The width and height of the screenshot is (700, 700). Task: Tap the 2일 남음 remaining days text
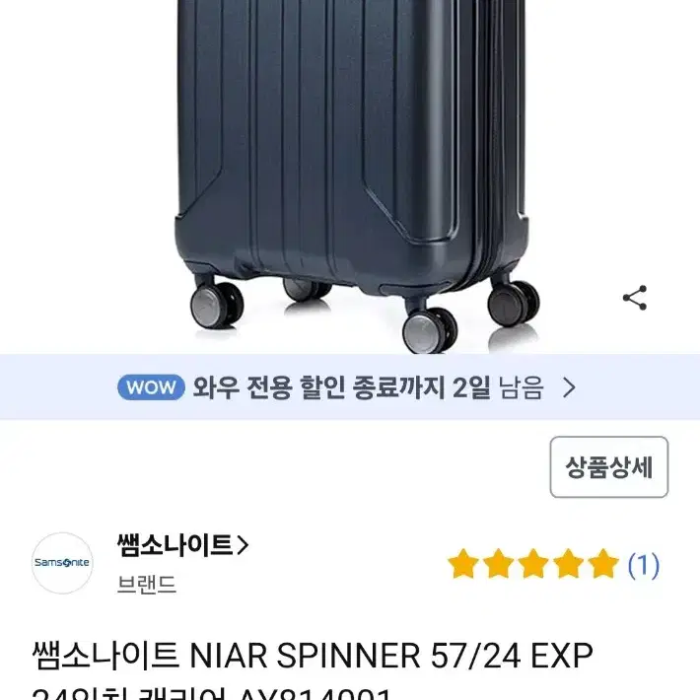tap(498, 387)
